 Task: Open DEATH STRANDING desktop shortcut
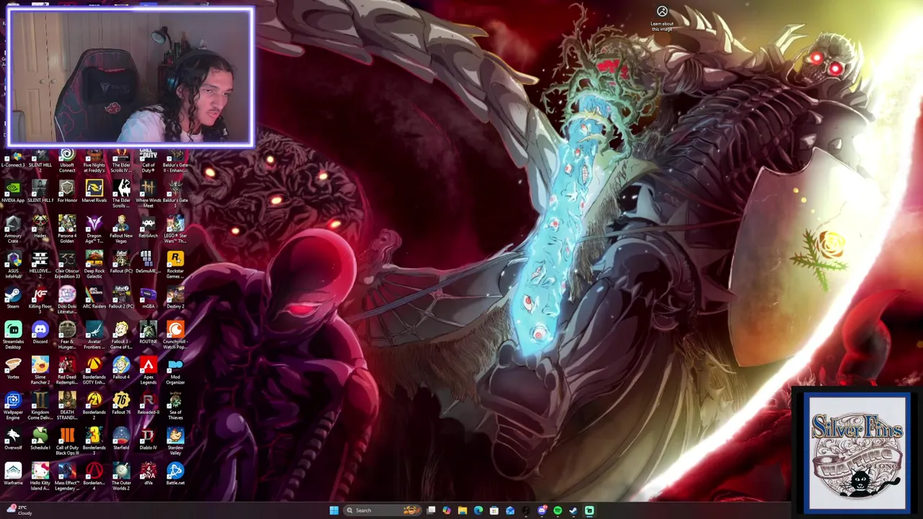(67, 407)
